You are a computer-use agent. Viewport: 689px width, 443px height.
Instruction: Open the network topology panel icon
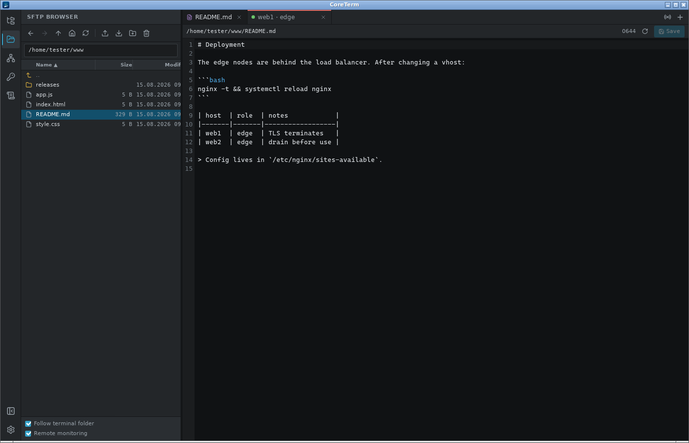tap(11, 58)
